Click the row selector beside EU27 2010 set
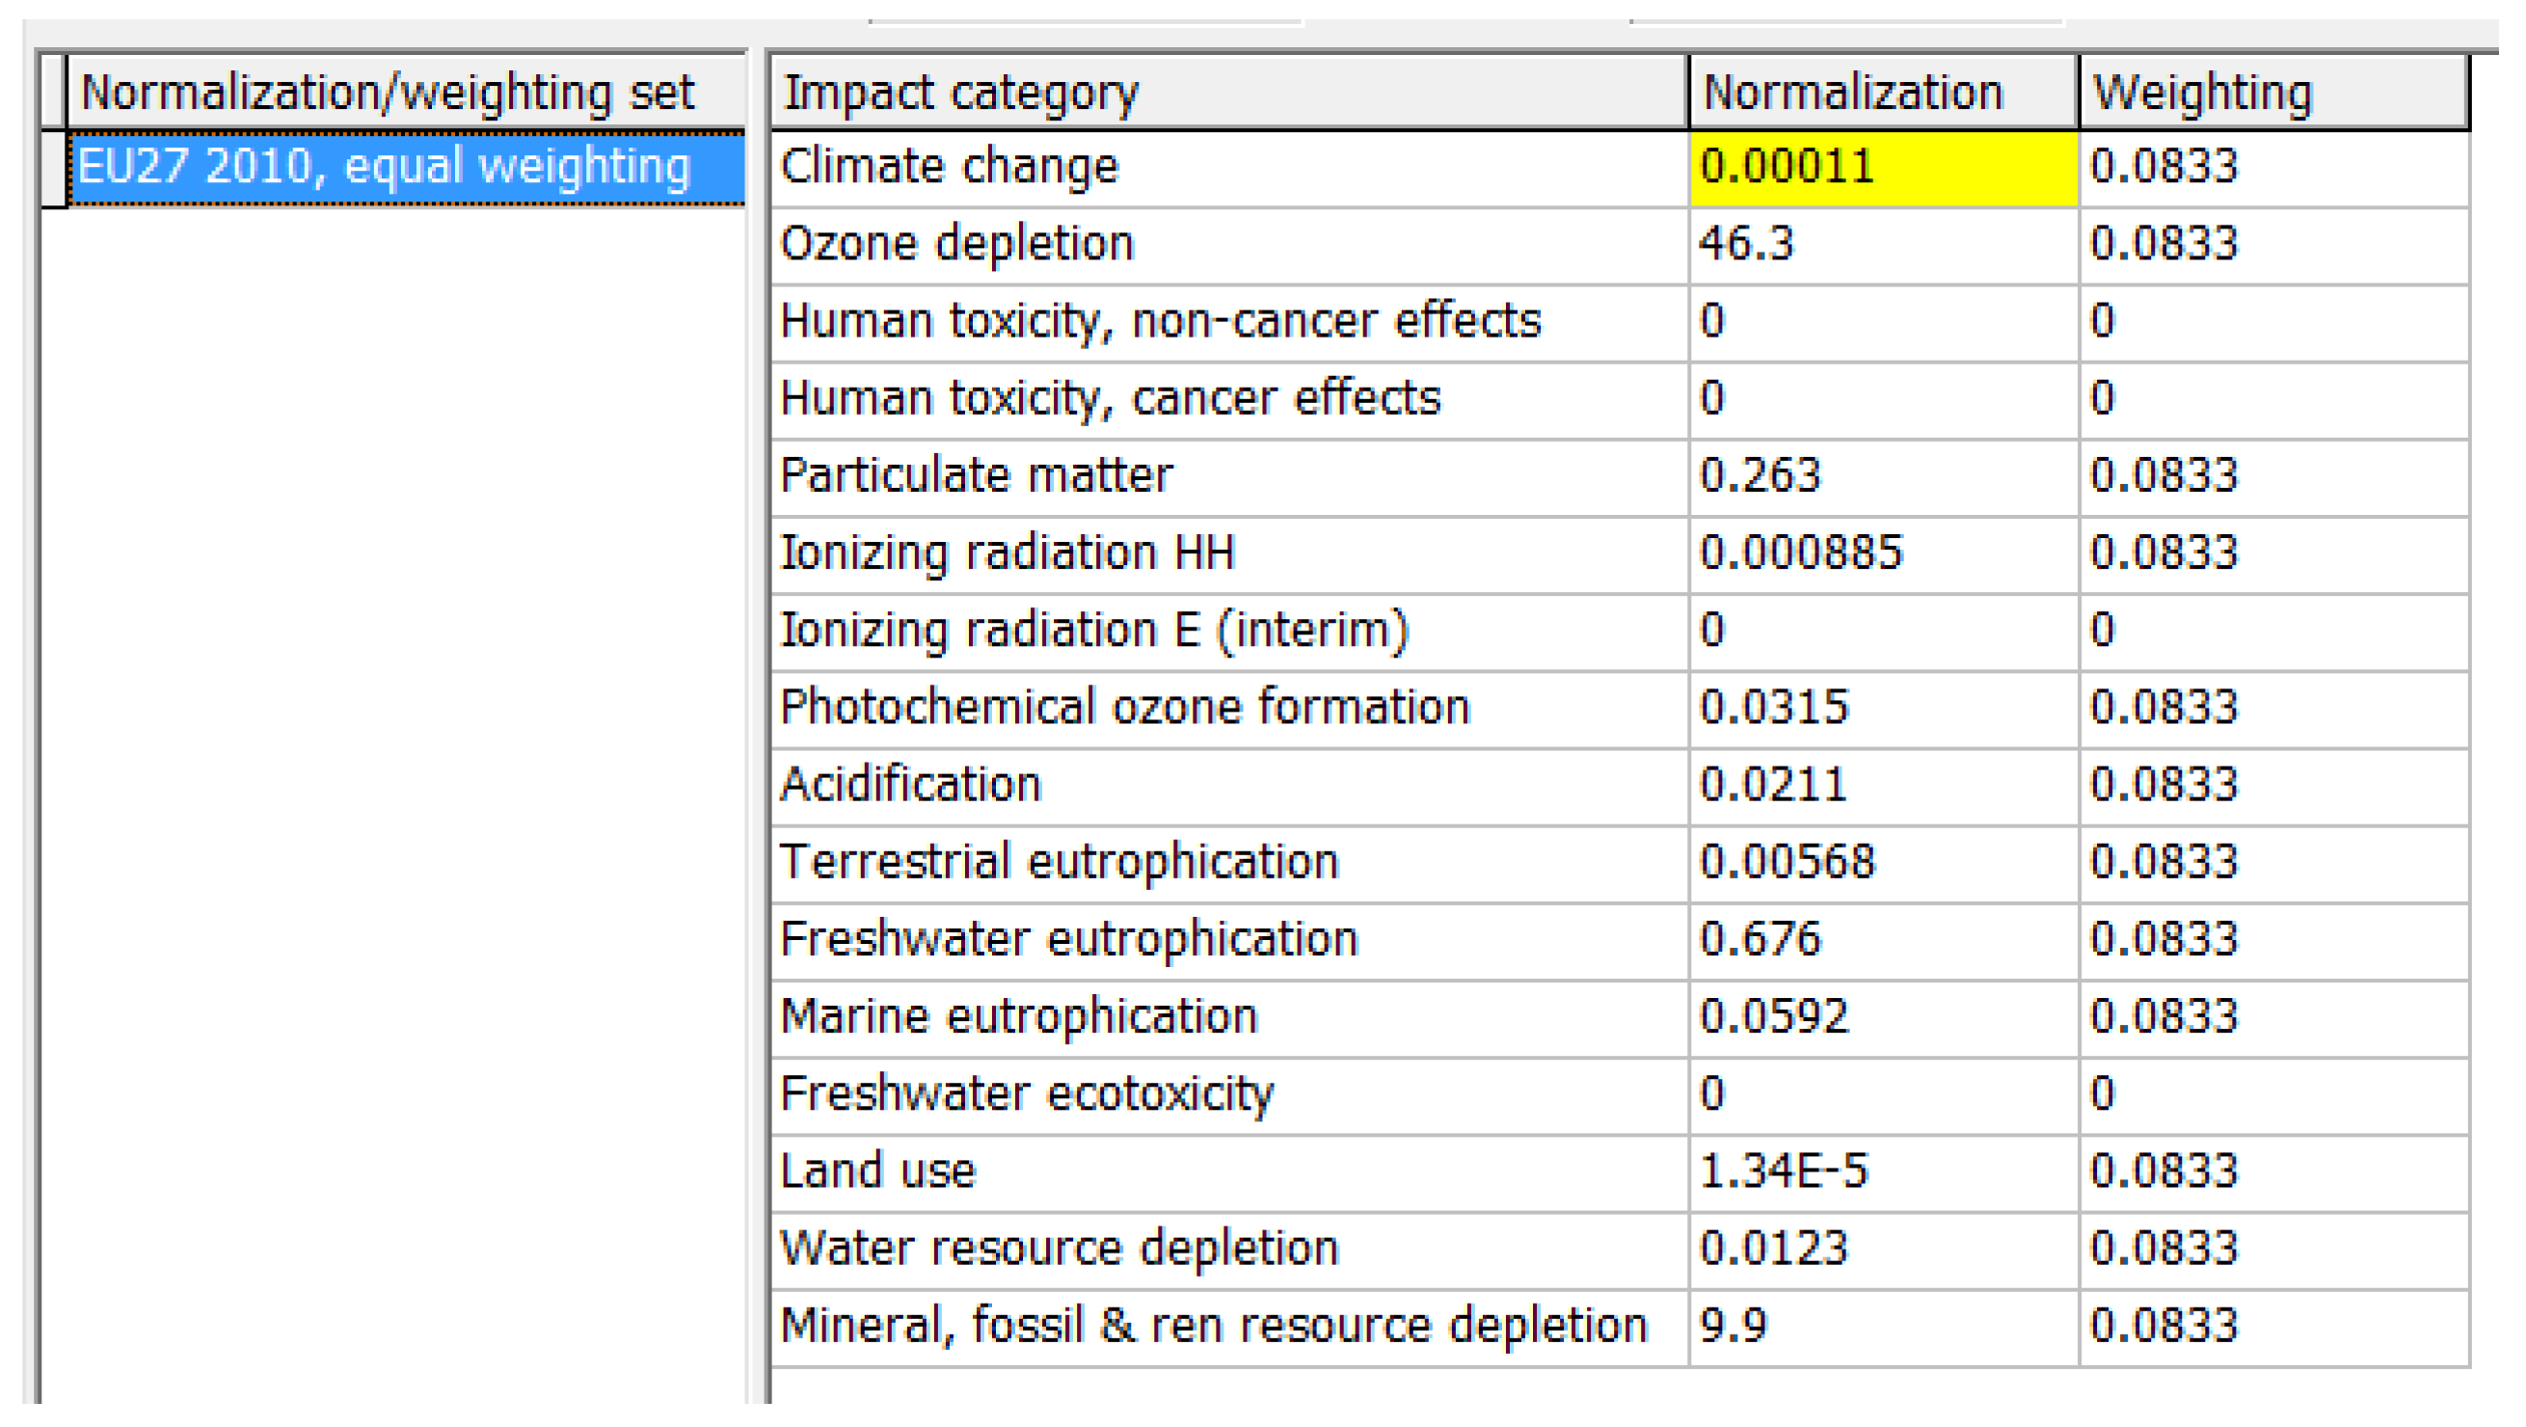2526x1427 pixels. 53,168
